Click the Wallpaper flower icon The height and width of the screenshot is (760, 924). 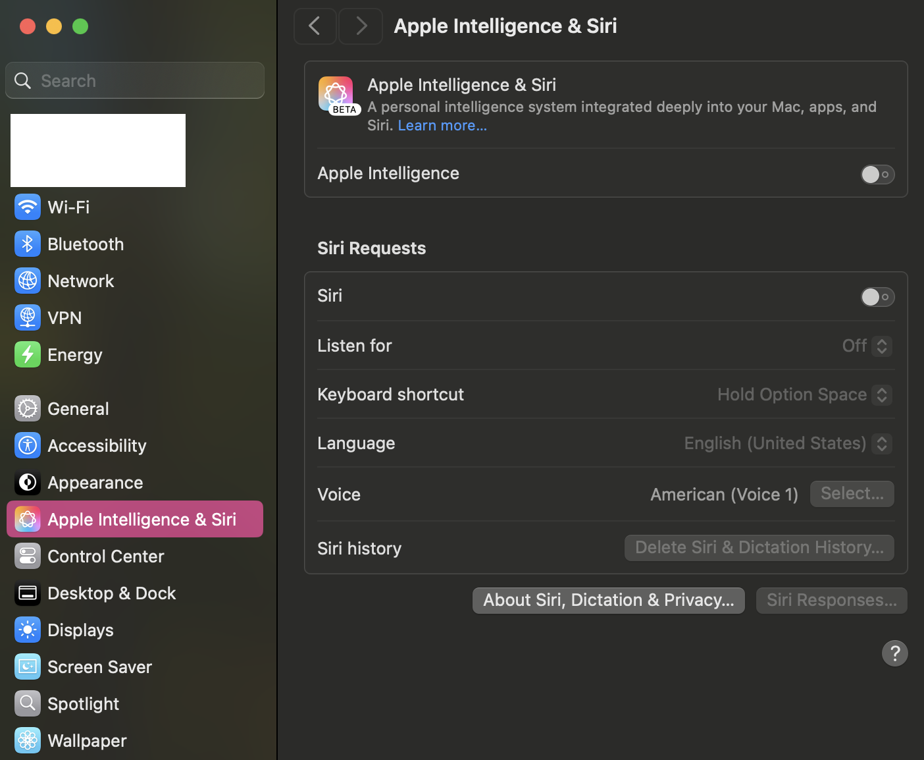(x=28, y=741)
